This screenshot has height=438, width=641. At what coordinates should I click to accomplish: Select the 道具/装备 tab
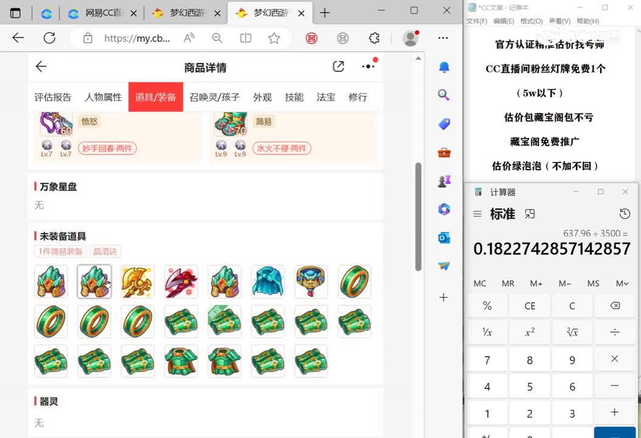(156, 97)
